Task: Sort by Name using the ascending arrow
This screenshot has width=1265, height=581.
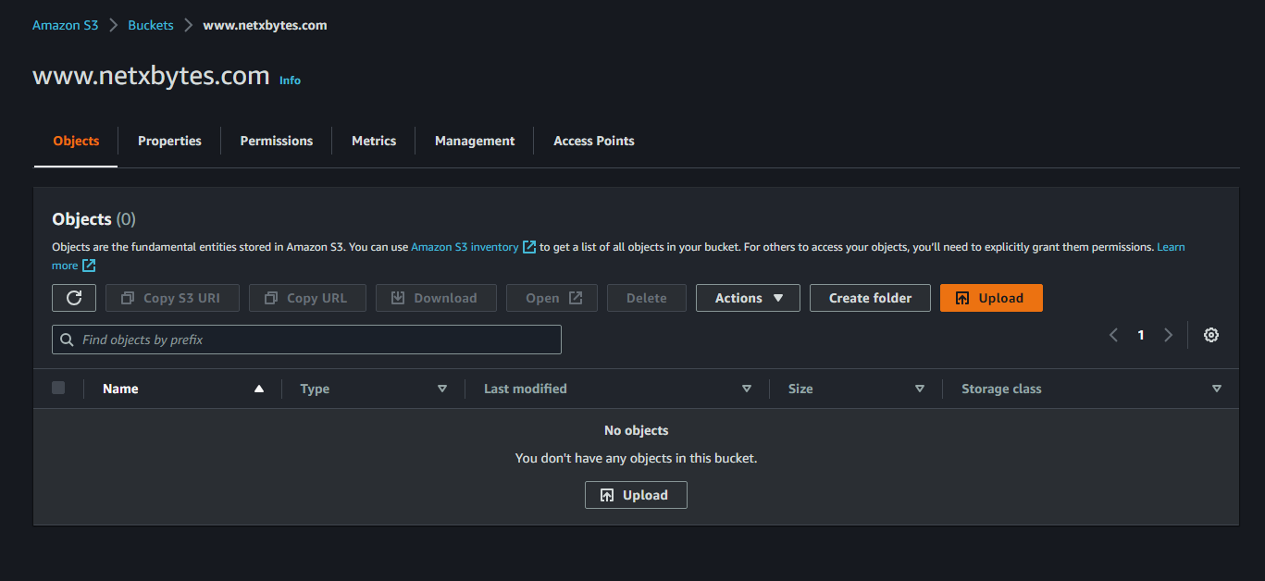Action: pos(259,389)
